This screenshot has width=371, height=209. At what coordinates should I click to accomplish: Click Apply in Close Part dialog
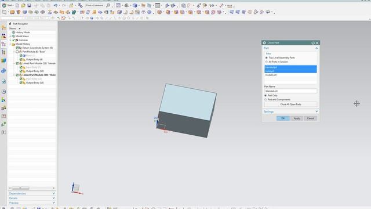297,118
